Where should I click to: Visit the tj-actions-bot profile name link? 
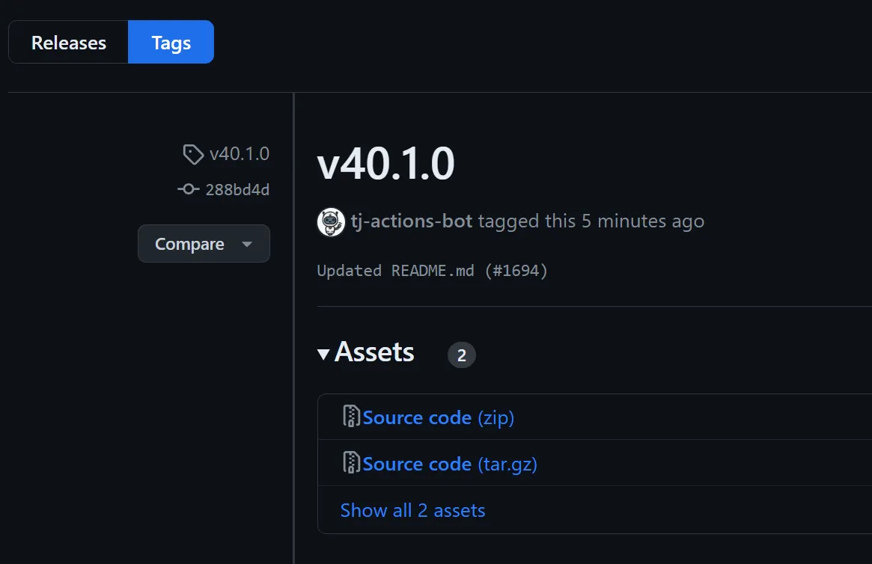click(x=411, y=221)
